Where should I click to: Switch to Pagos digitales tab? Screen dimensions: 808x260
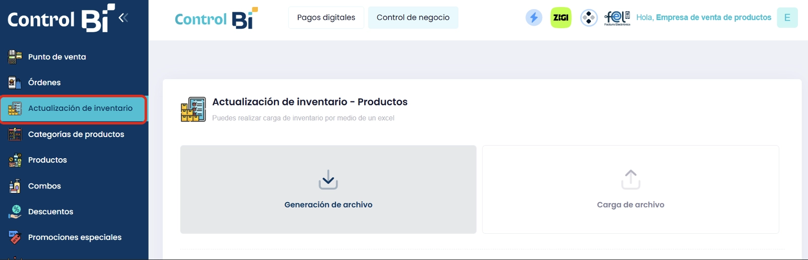coord(326,18)
